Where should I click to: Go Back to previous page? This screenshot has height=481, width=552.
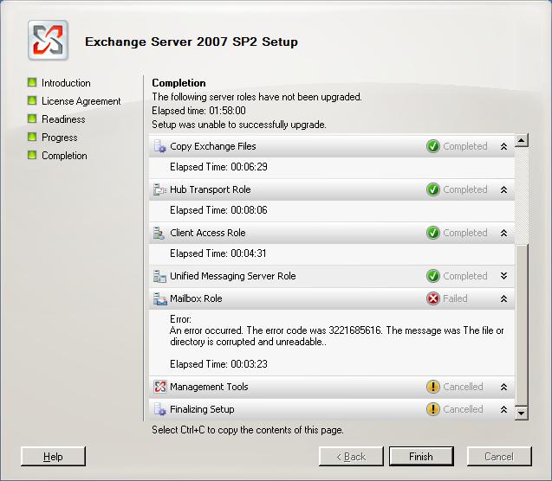click(351, 457)
